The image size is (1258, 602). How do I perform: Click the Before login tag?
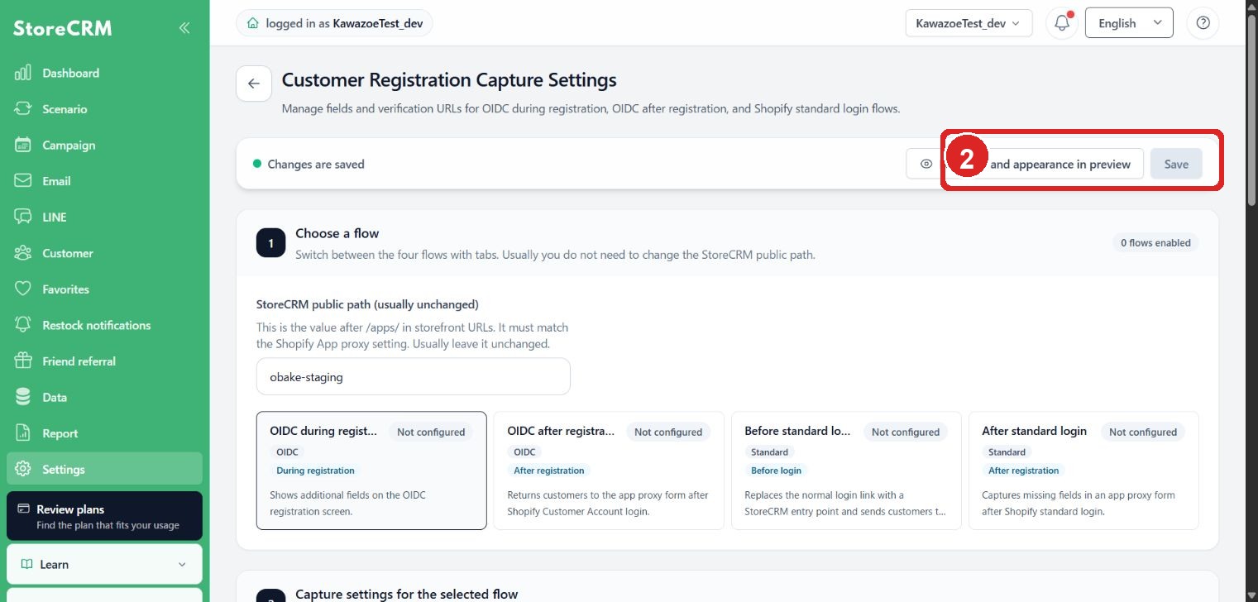[x=776, y=471]
